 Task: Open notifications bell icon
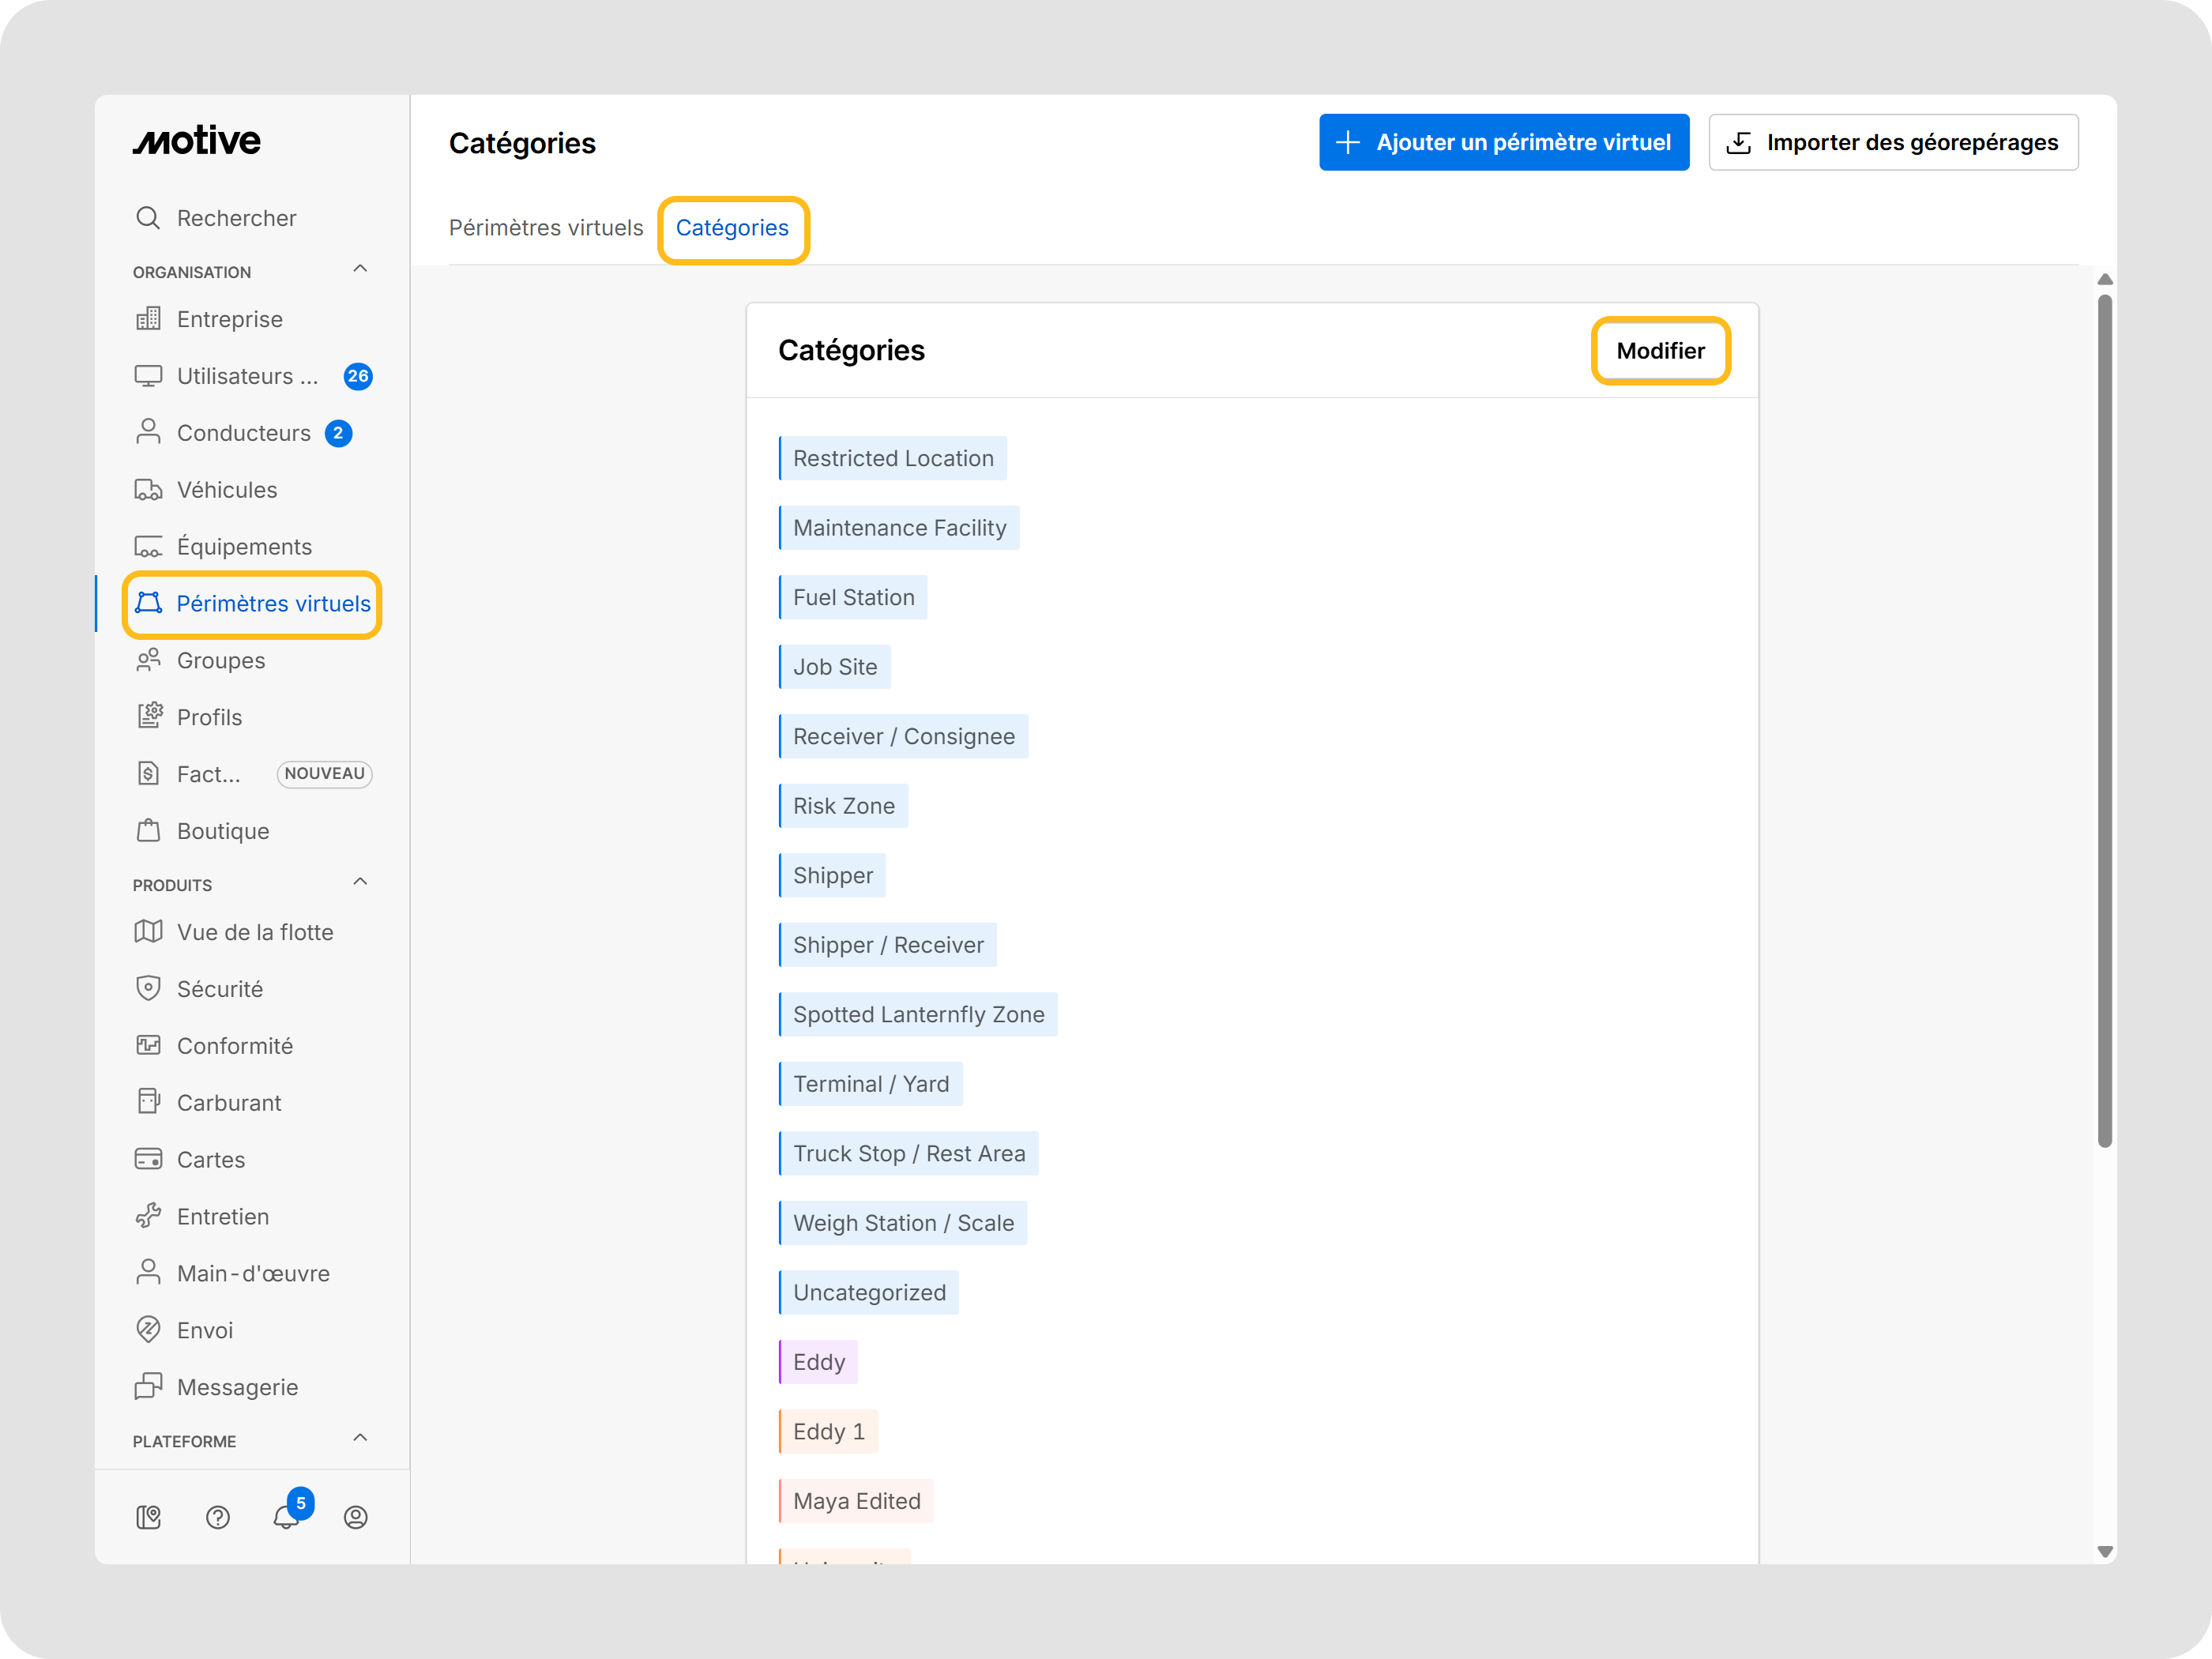point(286,1517)
